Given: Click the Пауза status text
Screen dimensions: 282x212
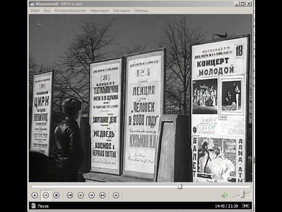Looking at the screenshot, I should 43,206.
